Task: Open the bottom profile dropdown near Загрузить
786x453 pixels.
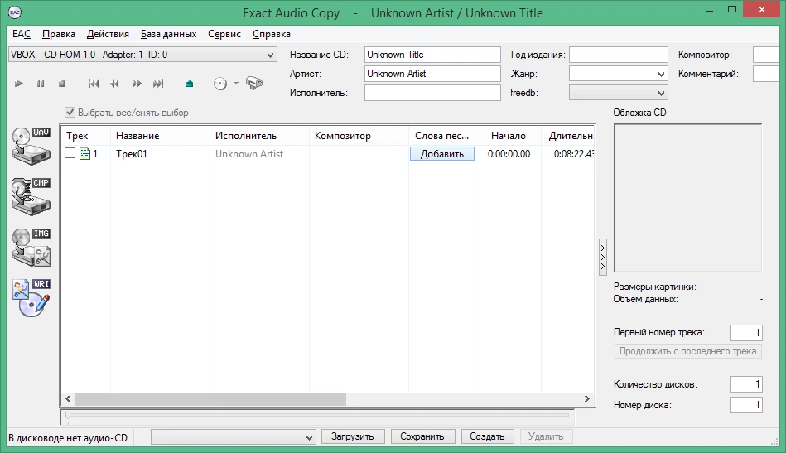Action: (x=233, y=437)
